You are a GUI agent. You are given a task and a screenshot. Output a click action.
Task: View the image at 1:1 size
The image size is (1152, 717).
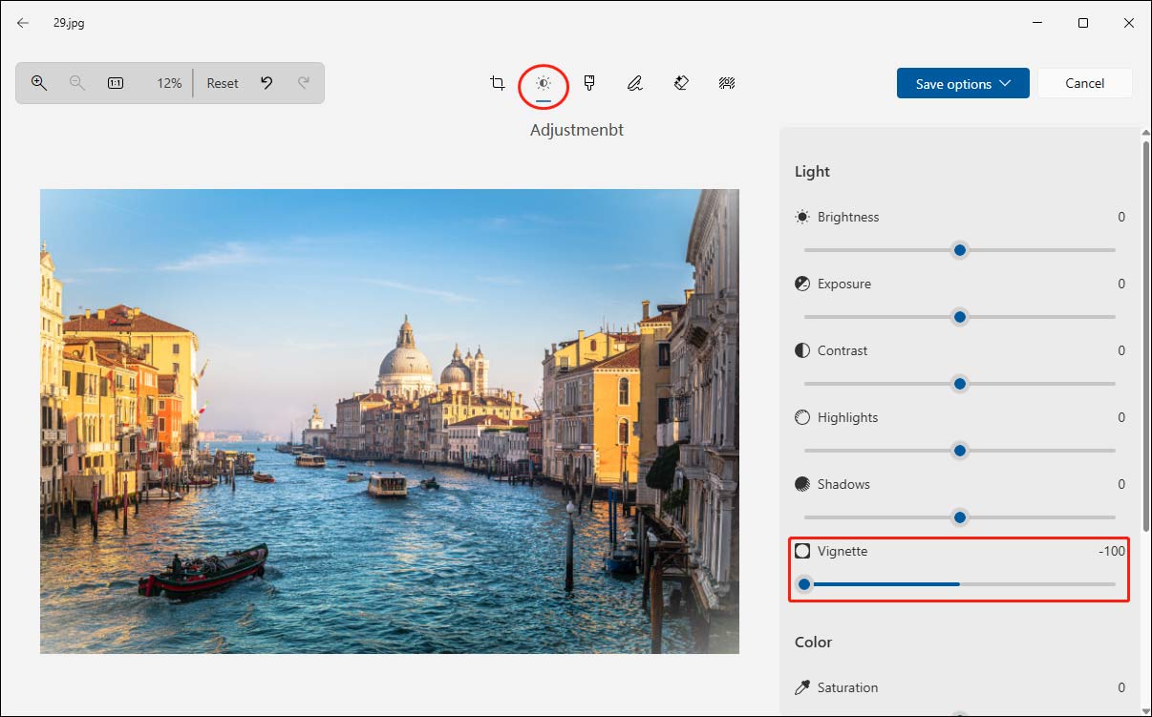tap(115, 83)
